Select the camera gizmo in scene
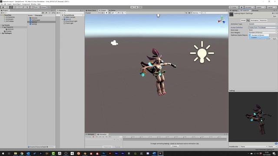 (x=114, y=42)
